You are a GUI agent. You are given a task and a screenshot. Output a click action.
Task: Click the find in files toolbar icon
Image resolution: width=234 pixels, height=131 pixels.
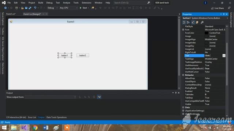click(93, 8)
